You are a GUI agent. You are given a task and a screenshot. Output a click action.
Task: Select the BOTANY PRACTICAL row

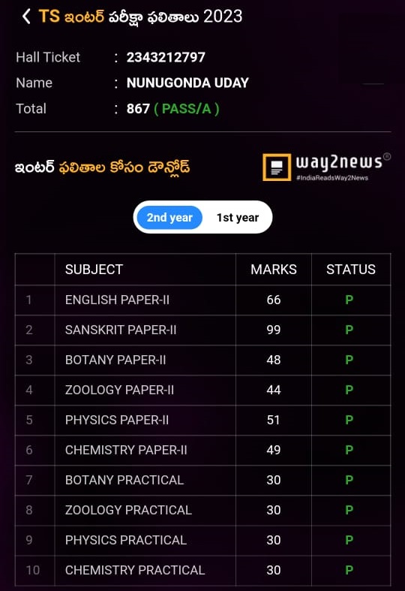point(203,480)
